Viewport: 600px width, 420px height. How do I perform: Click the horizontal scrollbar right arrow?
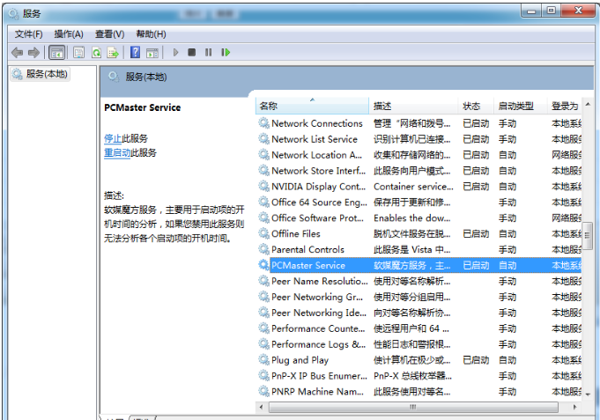[574, 408]
